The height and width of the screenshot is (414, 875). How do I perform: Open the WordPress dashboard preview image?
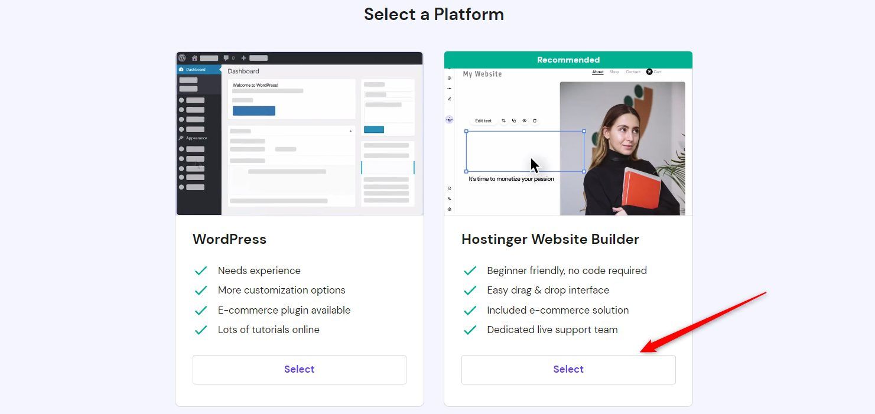pyautogui.click(x=300, y=133)
